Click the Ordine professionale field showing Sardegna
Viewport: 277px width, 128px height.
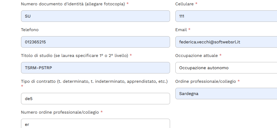(226, 94)
